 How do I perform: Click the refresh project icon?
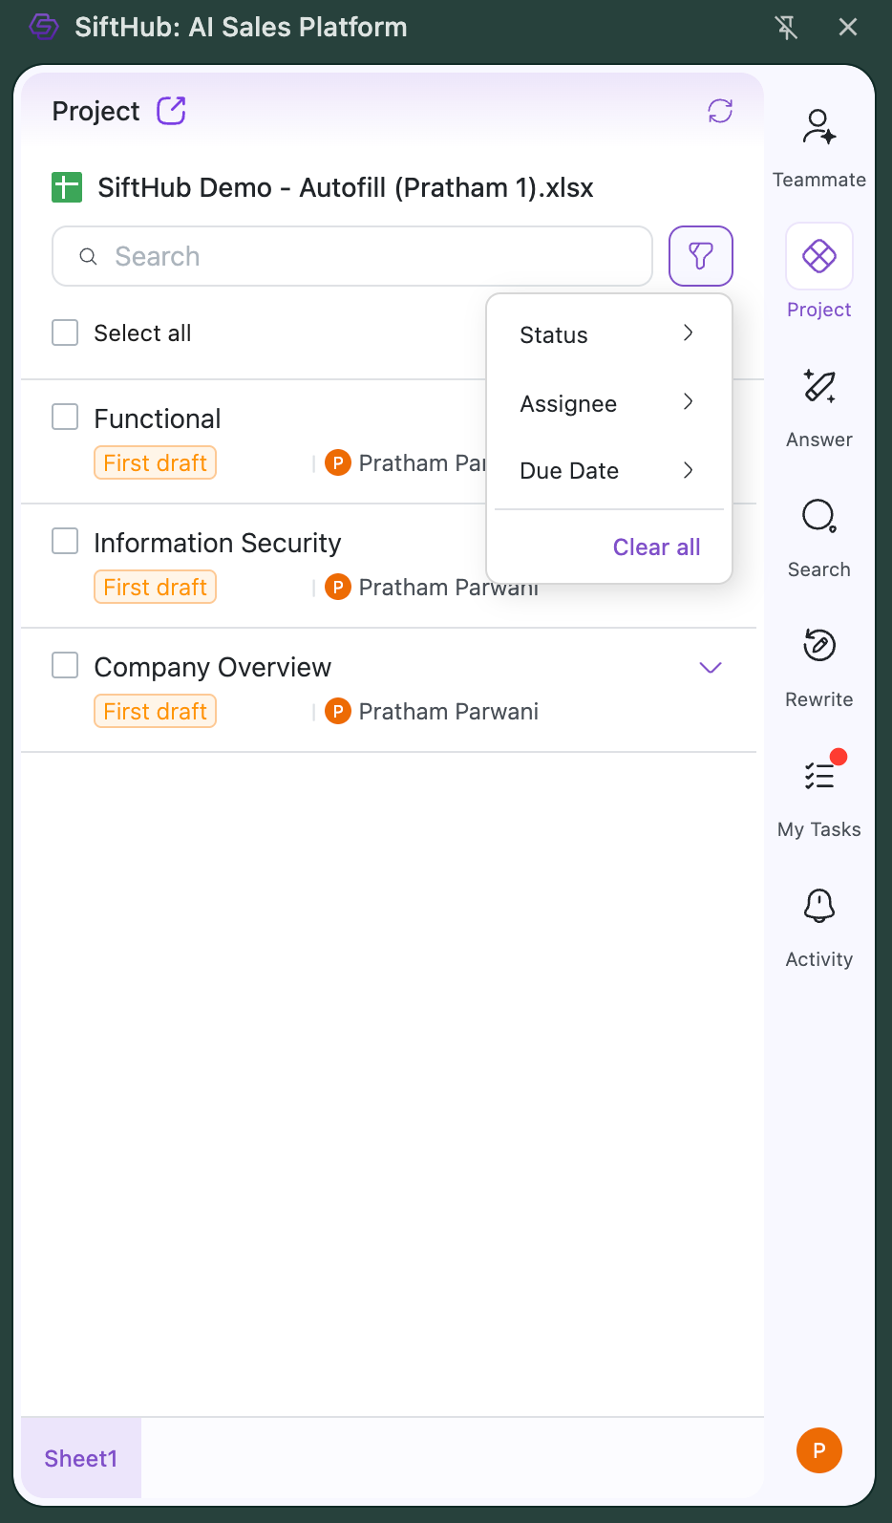pyautogui.click(x=720, y=111)
